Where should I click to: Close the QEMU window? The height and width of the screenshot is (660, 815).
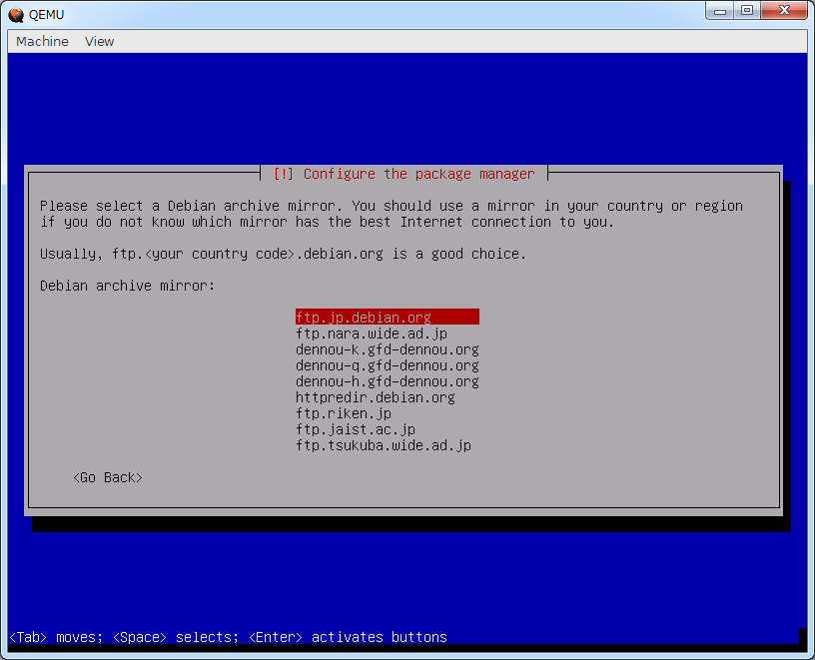pyautogui.click(x=784, y=11)
